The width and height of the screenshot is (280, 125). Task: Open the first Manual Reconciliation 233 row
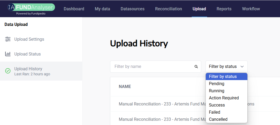point(159,104)
